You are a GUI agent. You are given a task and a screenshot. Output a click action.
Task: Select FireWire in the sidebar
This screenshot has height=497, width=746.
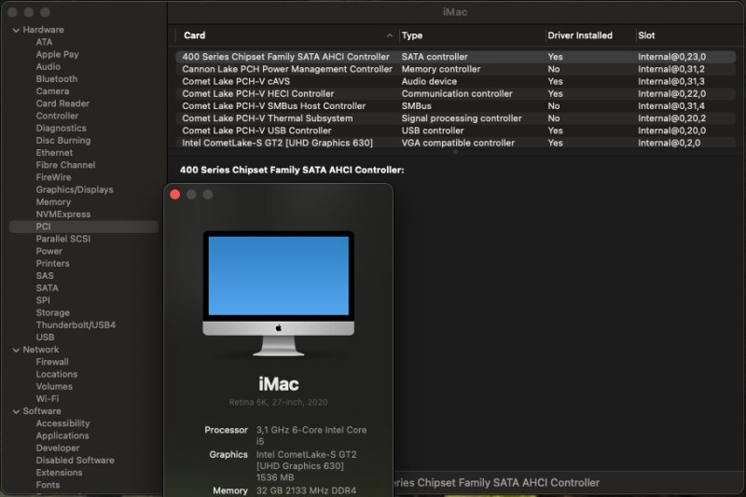click(53, 177)
